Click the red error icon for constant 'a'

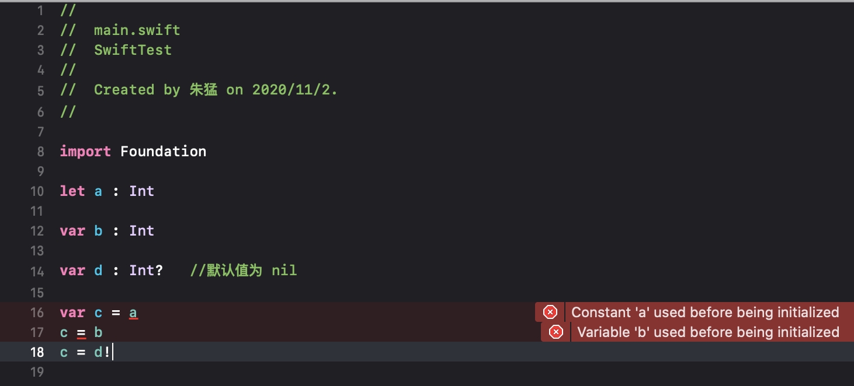[x=550, y=313]
